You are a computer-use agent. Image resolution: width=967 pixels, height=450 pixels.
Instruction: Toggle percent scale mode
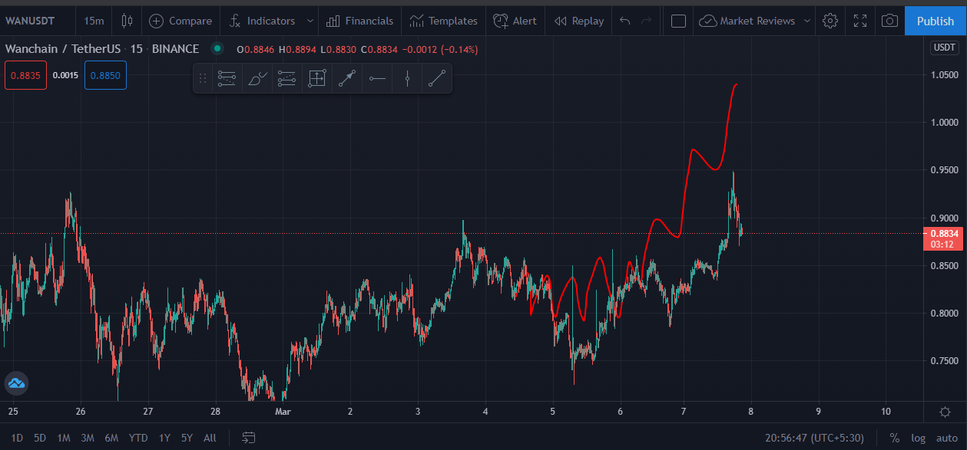coord(895,438)
